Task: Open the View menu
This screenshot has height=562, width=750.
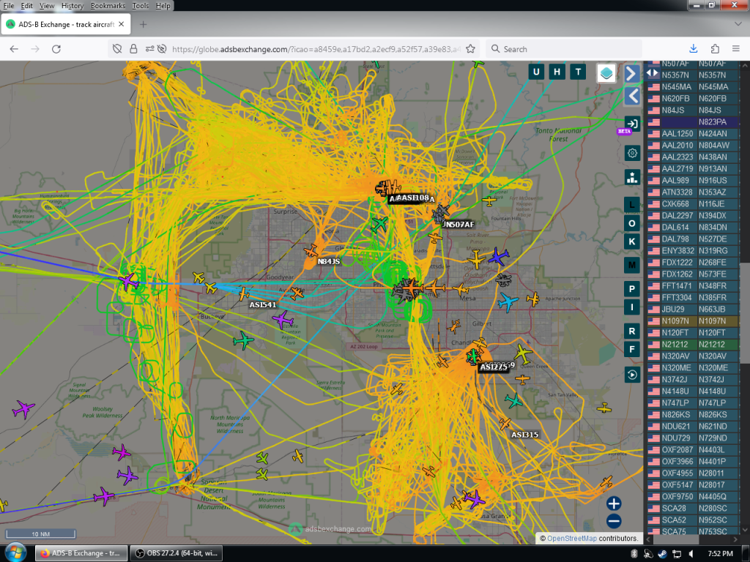Action: tap(46, 6)
